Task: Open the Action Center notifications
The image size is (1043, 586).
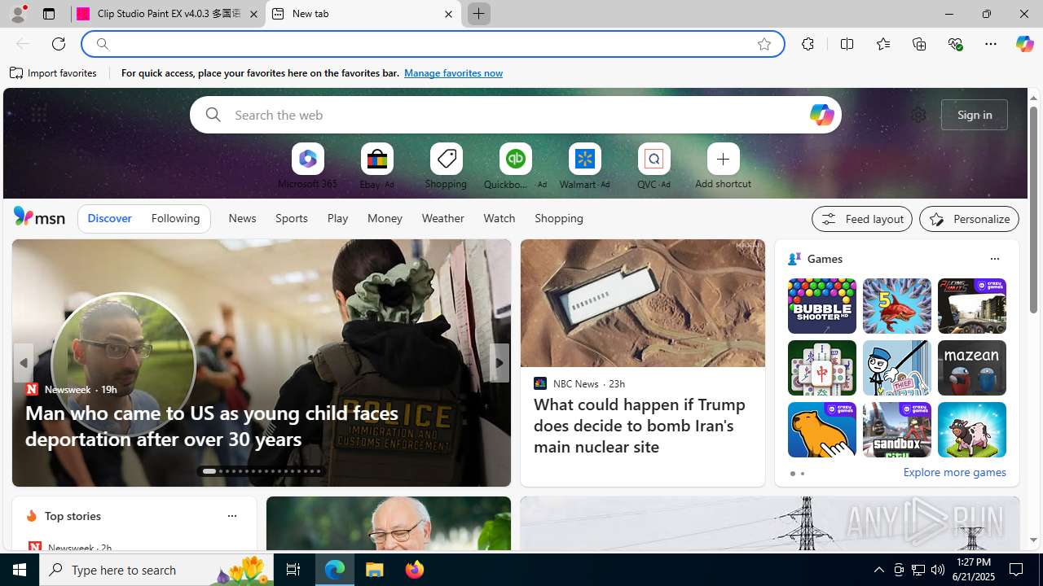Action: click(1017, 570)
